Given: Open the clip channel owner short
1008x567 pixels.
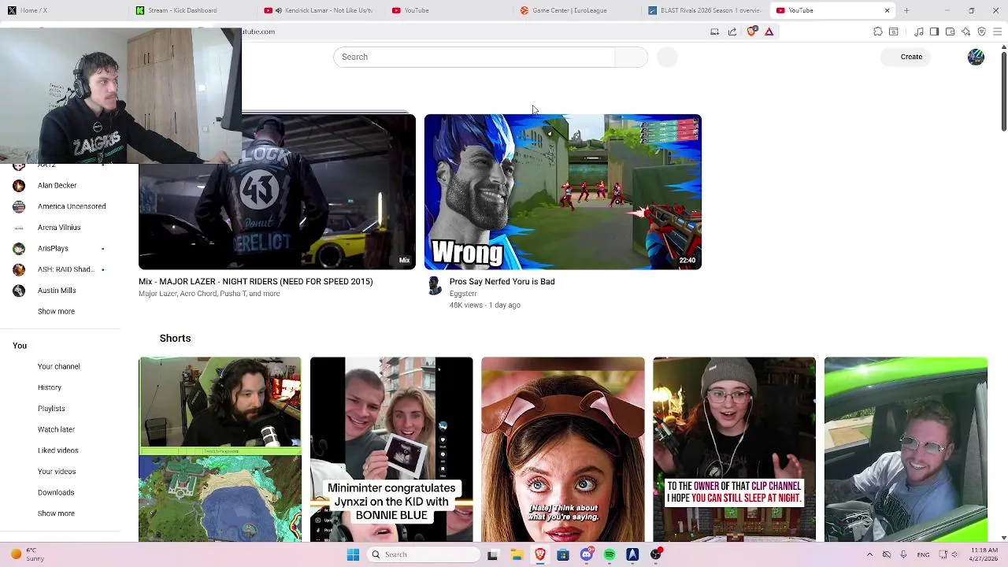Looking at the screenshot, I should pyautogui.click(x=734, y=450).
